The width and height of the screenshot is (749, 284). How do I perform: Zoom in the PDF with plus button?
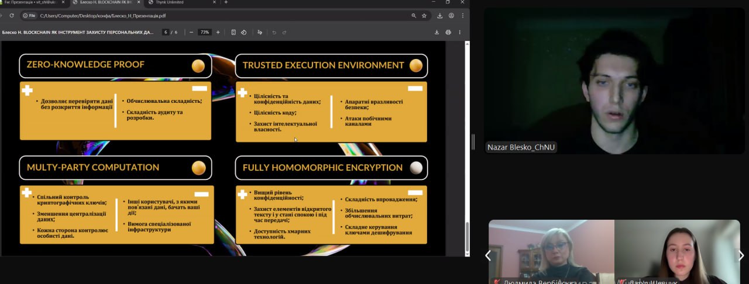point(218,32)
